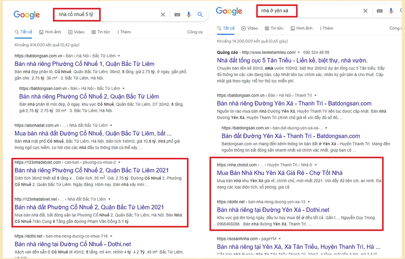Click the magnifier search button in left window
Image resolution: width=405 pixels, height=259 pixels.
click(200, 15)
